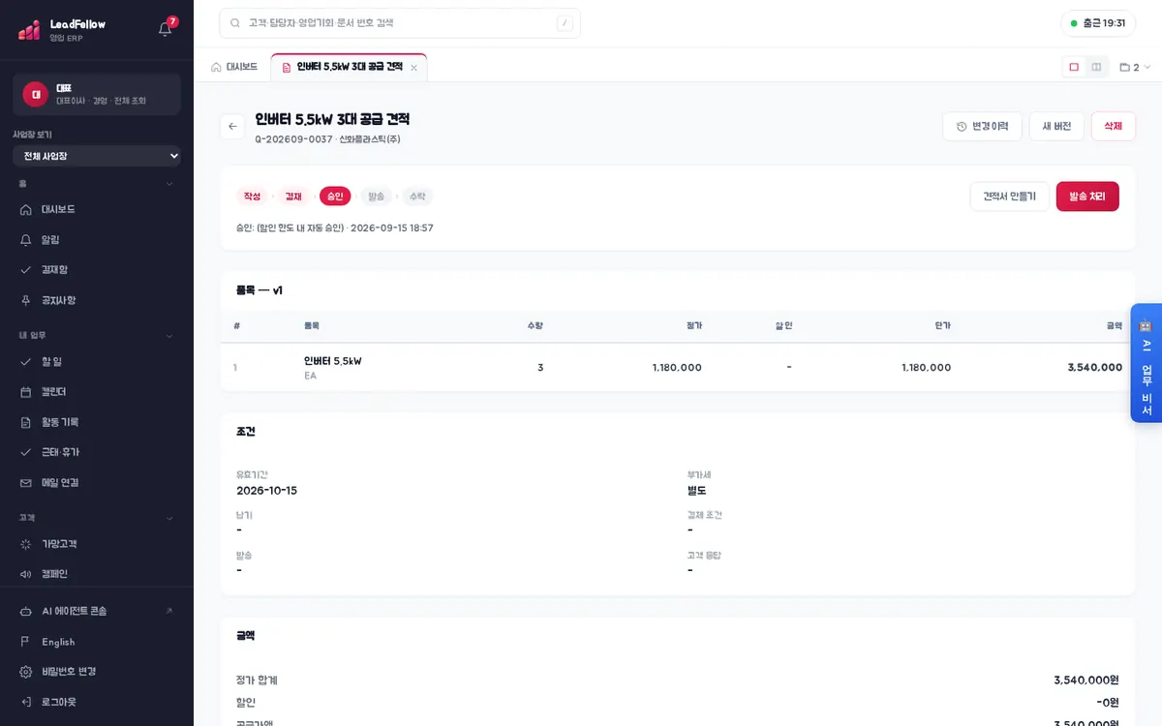Click the 활동 기록 document icon

pos(26,422)
